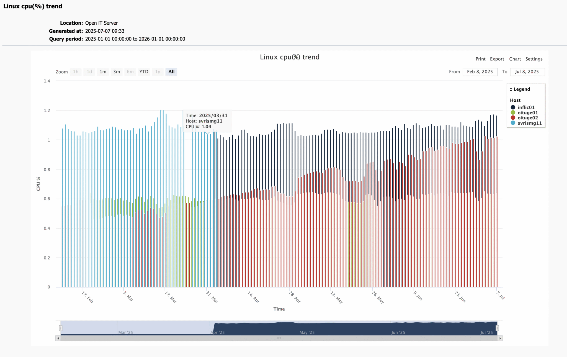Open the Settings menu
Image resolution: width=567 pixels, height=357 pixels.
[x=534, y=59]
